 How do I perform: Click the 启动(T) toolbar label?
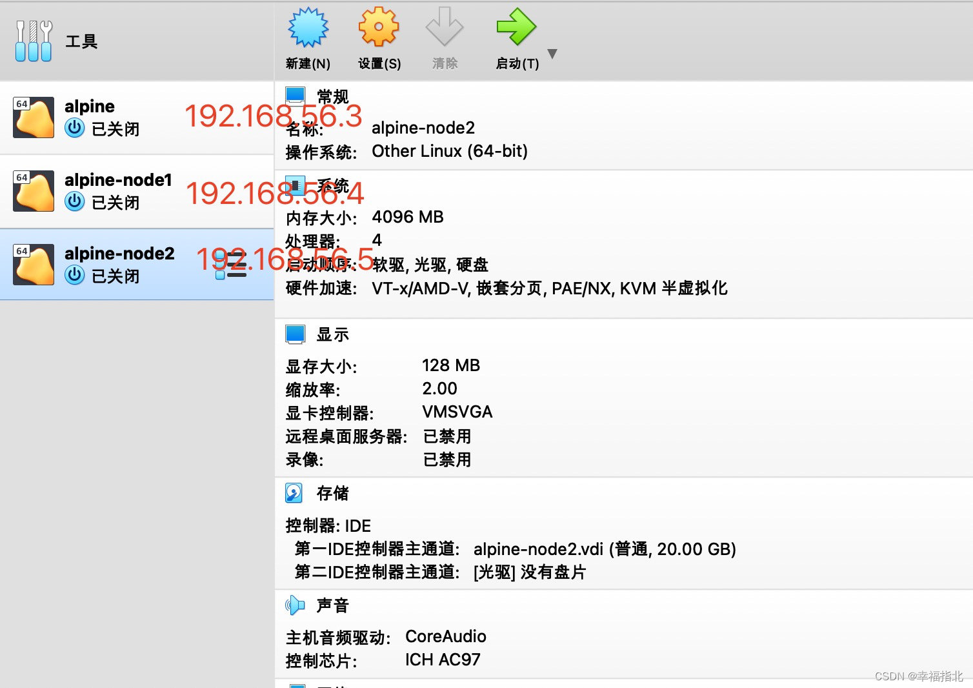point(517,63)
